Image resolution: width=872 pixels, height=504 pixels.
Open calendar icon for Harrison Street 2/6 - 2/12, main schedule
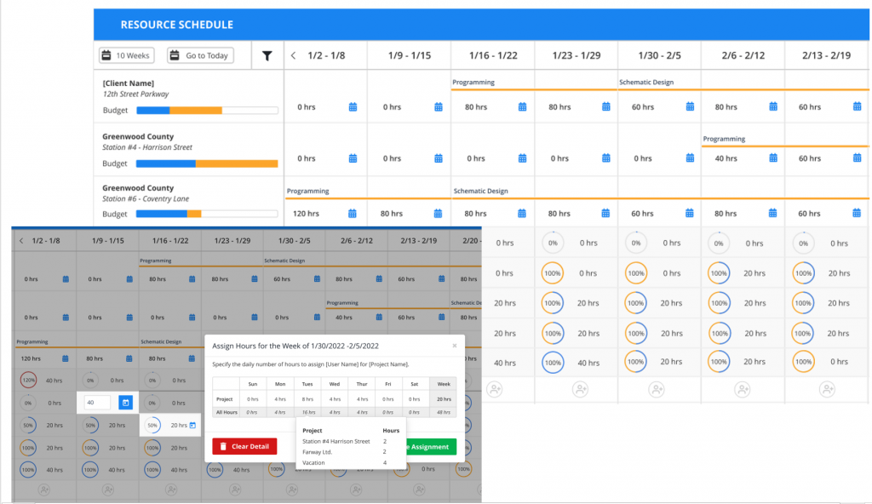[x=773, y=158]
